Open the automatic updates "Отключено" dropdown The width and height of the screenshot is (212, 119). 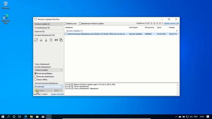[49, 87]
